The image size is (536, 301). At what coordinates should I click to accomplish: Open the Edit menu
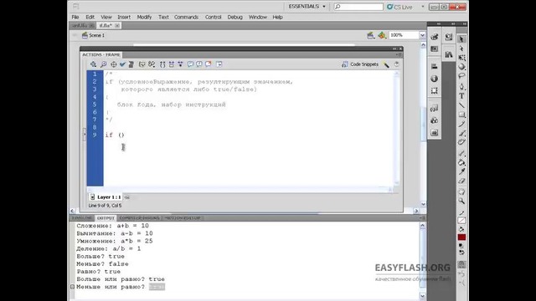point(90,17)
